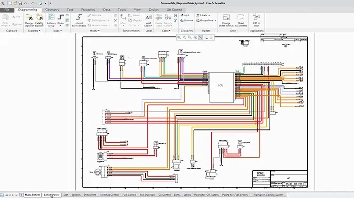Open the Oil_Control sheet tab

pos(164,195)
